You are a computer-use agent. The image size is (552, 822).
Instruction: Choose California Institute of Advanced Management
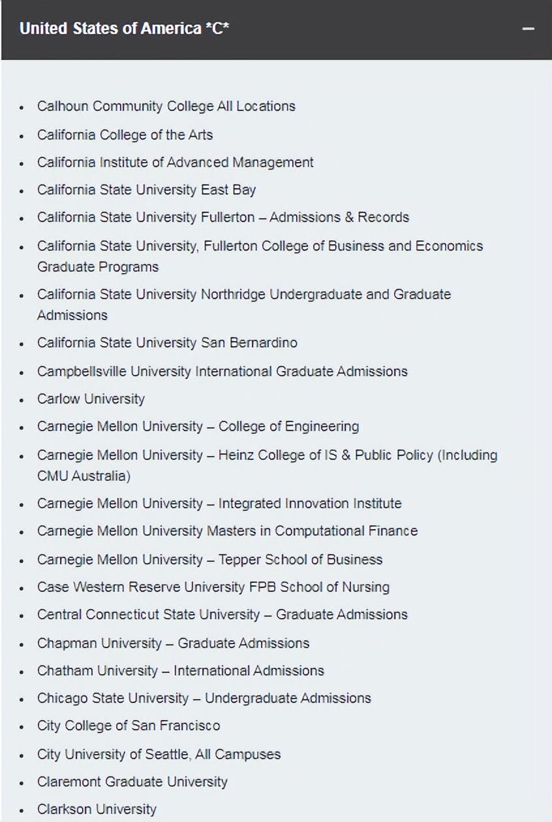coord(175,163)
